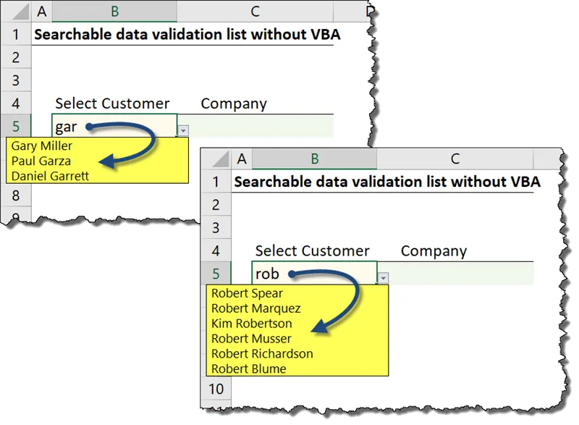The image size is (579, 425).
Task: Open the dropdown arrow beside the "rob" cell
Action: (x=383, y=277)
